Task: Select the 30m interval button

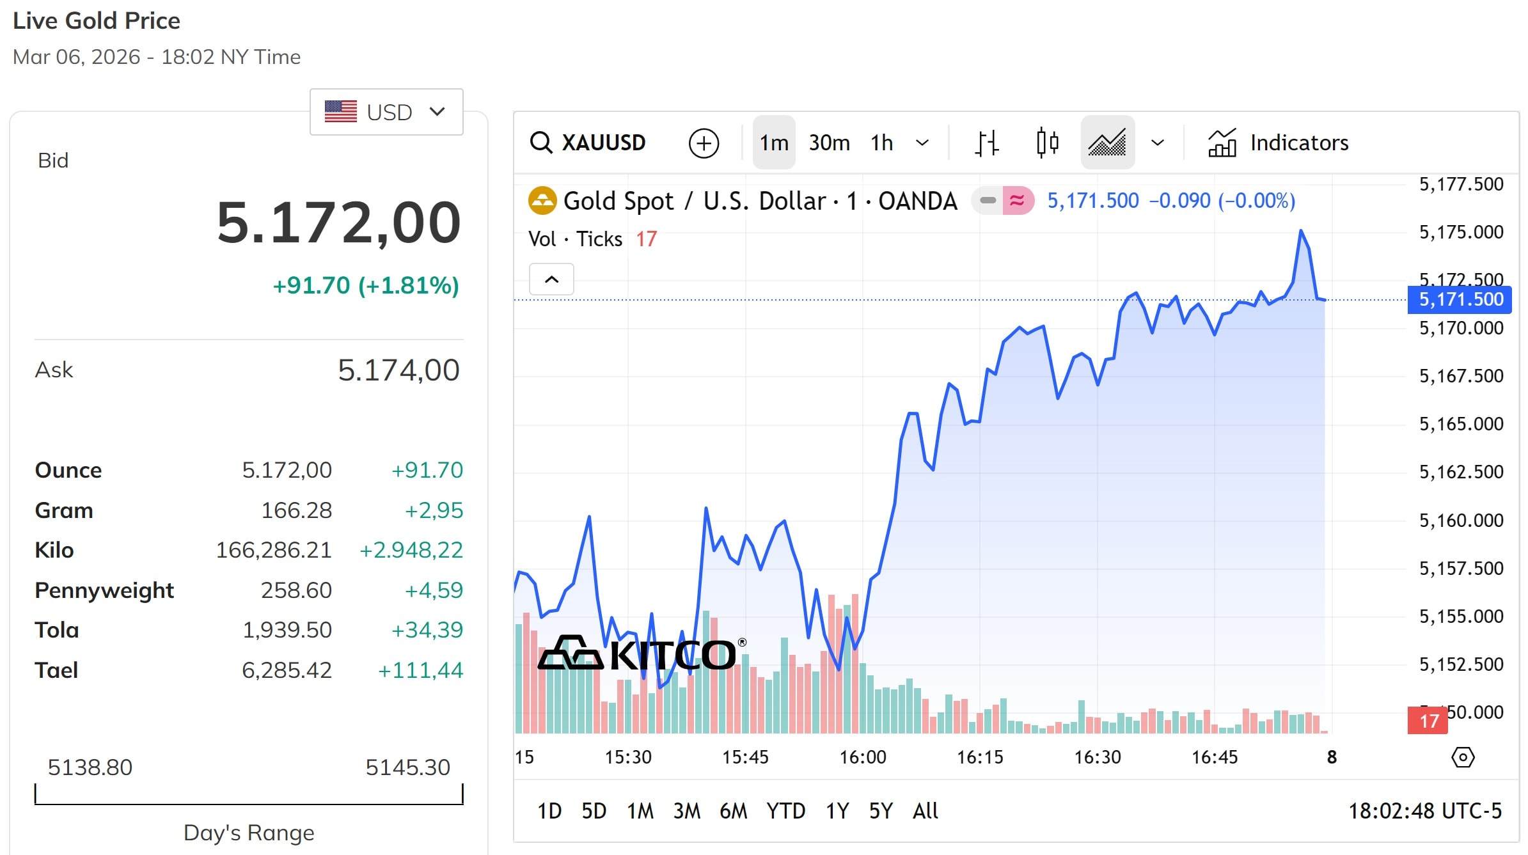Action: 829,142
